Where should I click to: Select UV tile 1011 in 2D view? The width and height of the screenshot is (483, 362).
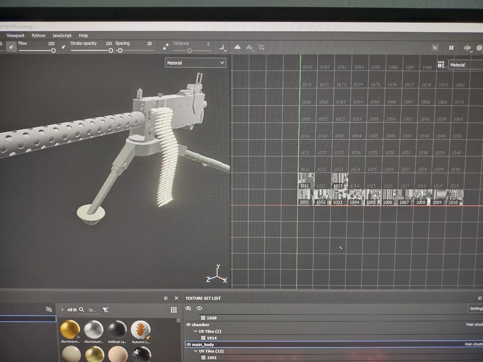306,181
